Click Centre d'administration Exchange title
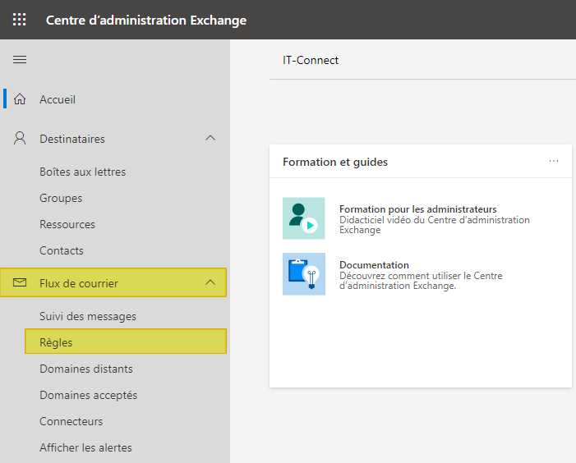Screen dimensions: 576x463 pyautogui.click(x=145, y=20)
